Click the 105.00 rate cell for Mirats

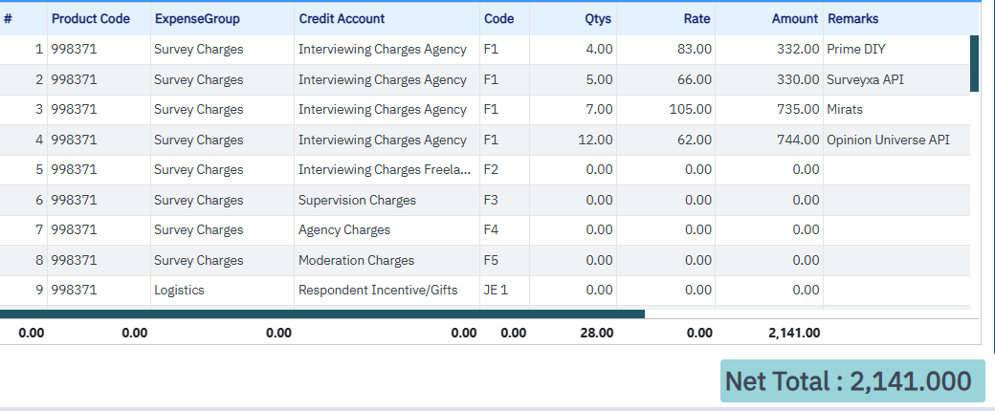(x=666, y=110)
